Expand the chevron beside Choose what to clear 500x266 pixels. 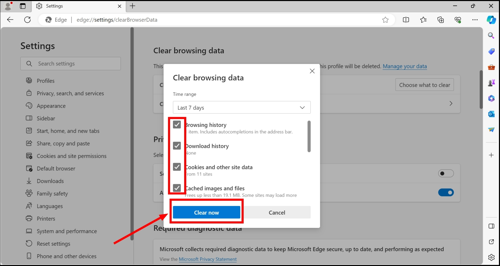[x=451, y=104]
